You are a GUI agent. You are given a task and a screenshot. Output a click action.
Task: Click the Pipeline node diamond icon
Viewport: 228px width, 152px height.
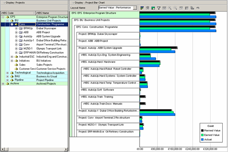point(12,80)
